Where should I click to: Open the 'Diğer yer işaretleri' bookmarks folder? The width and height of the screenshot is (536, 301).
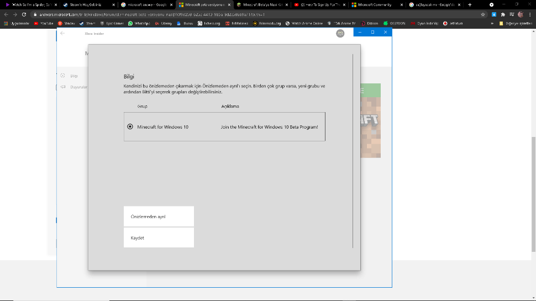click(516, 24)
